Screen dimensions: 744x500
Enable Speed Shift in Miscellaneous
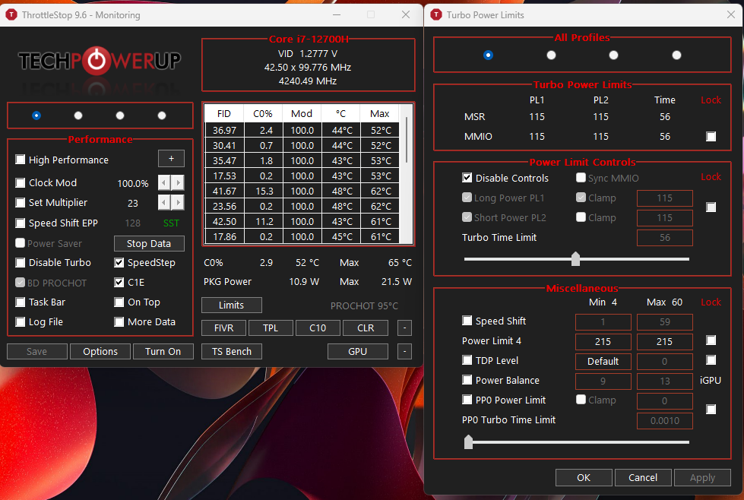coord(467,321)
